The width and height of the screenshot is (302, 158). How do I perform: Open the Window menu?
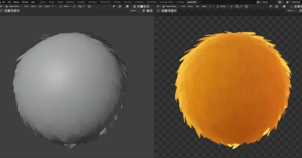[x=25, y=2]
